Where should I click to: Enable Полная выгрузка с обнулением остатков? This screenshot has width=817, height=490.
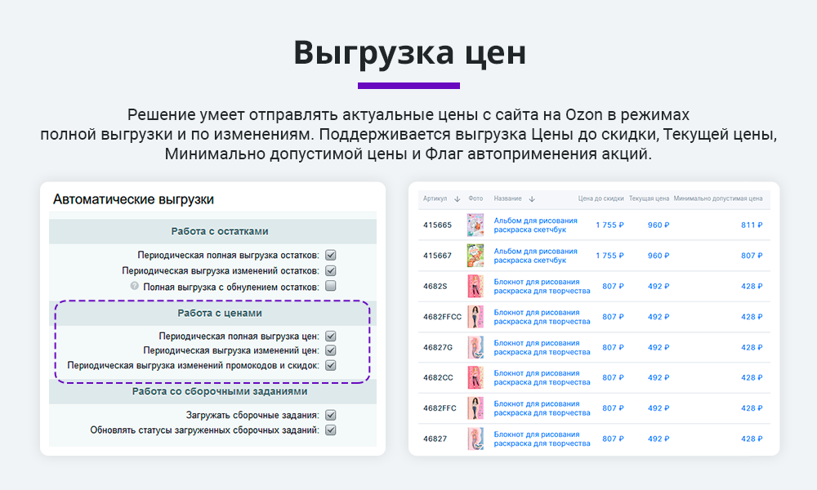[331, 287]
